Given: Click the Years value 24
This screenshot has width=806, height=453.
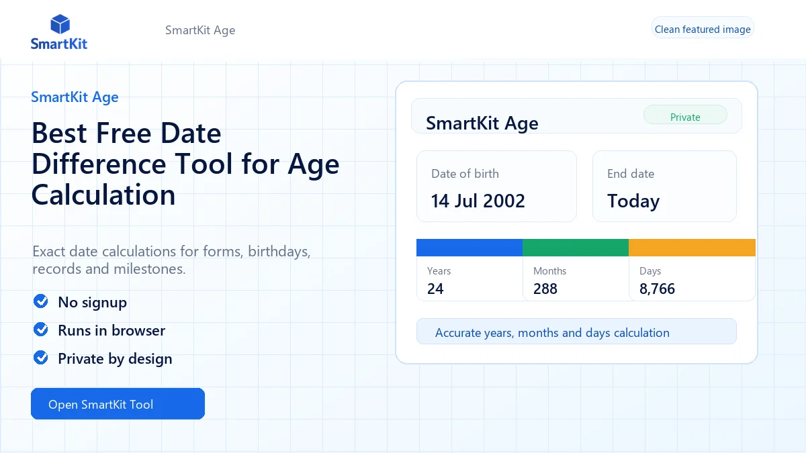Looking at the screenshot, I should (435, 289).
